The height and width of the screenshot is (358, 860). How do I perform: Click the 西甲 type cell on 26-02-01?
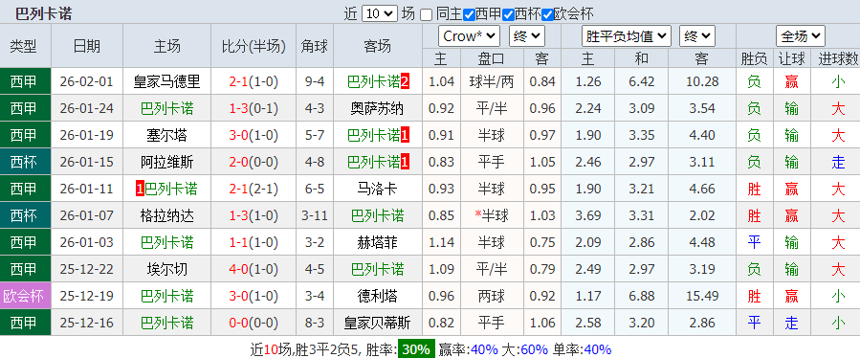point(25,81)
